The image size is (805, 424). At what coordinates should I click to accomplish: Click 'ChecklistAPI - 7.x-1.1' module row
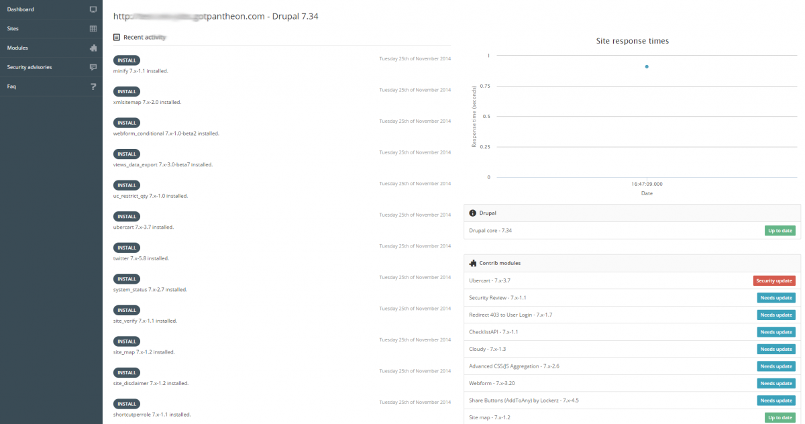click(x=632, y=332)
